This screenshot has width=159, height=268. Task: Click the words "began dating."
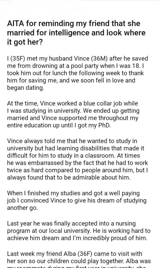[26, 88]
